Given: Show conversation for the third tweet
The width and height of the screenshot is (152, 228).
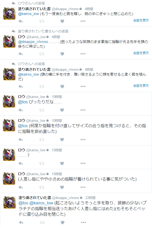Looking at the screenshot, I should pos(141,86).
